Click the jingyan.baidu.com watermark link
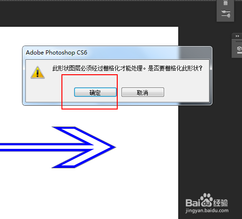 click(x=207, y=211)
